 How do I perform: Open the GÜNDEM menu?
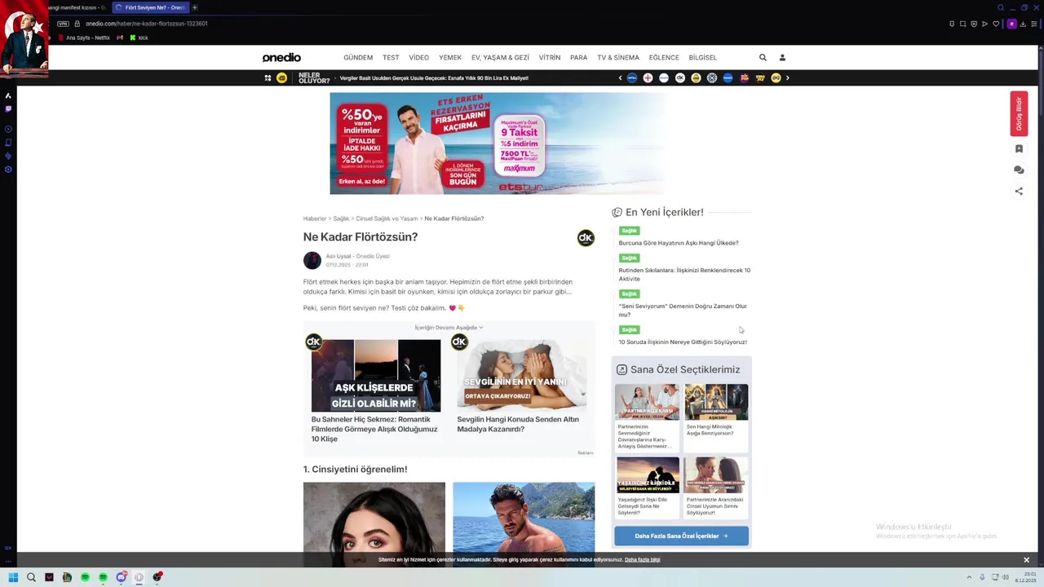[358, 58]
